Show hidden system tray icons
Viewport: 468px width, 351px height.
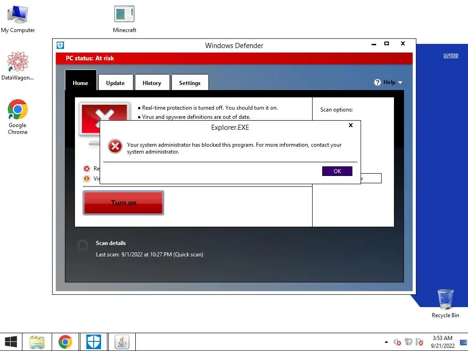coord(386,342)
